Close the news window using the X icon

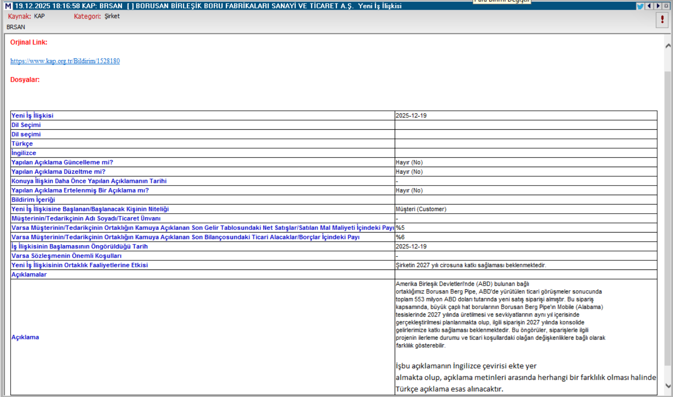coord(666,6)
